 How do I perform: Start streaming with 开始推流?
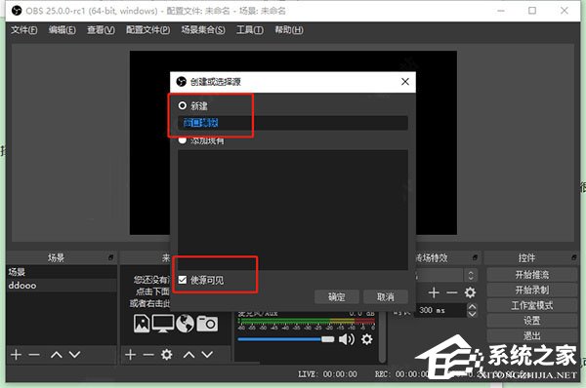pyautogui.click(x=532, y=275)
